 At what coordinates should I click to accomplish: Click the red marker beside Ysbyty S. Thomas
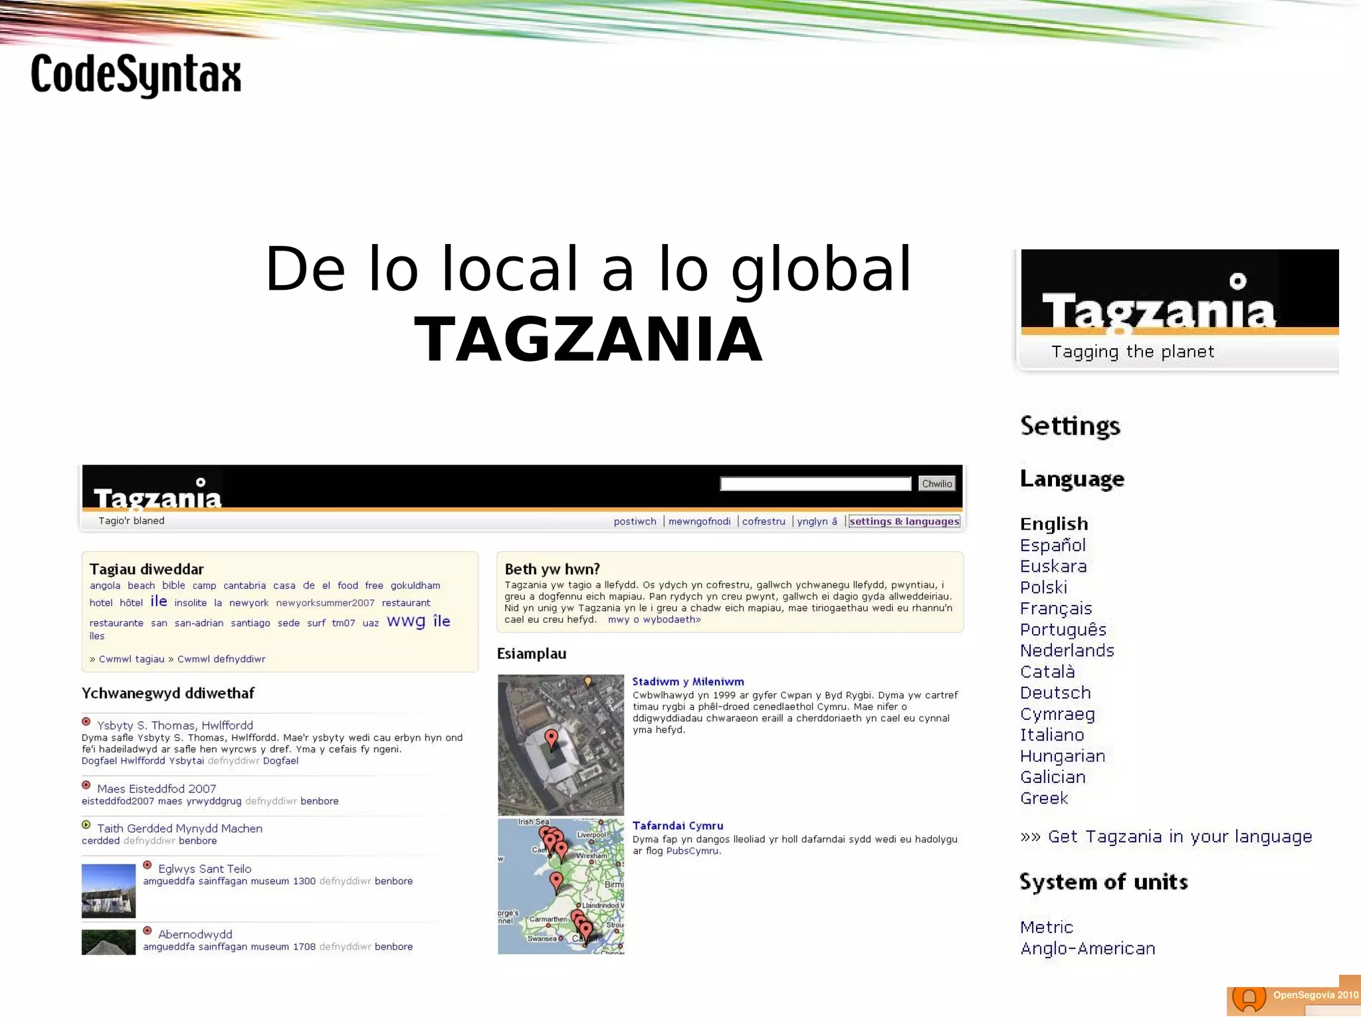pyautogui.click(x=86, y=722)
